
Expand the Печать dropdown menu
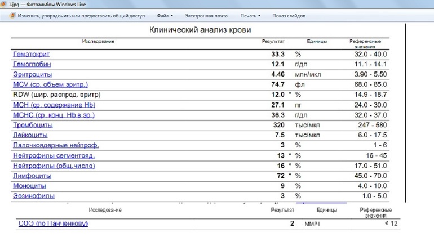pos(250,16)
